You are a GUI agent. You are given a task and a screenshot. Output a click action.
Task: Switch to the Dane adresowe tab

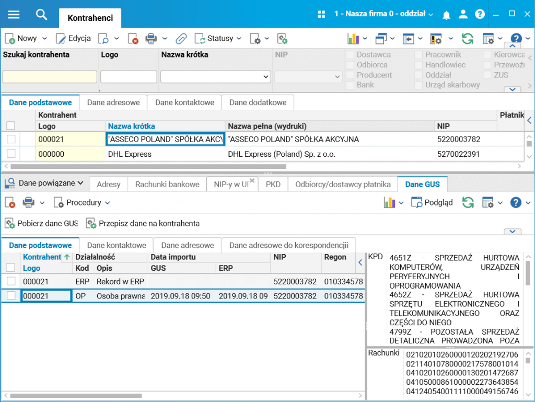pos(113,102)
